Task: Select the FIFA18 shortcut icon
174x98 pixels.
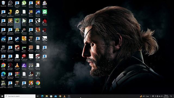Action: click(x=31, y=13)
